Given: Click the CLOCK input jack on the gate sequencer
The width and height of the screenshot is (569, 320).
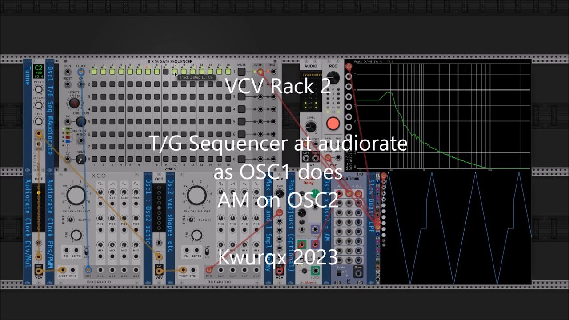Looking at the screenshot, I should click(x=81, y=72).
